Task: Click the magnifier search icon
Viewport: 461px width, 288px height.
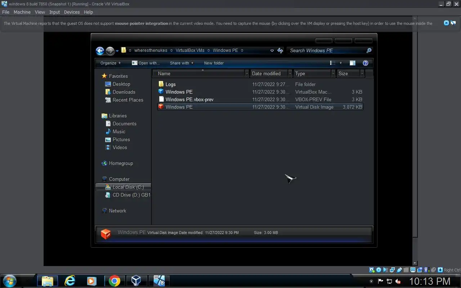Action: point(369,51)
